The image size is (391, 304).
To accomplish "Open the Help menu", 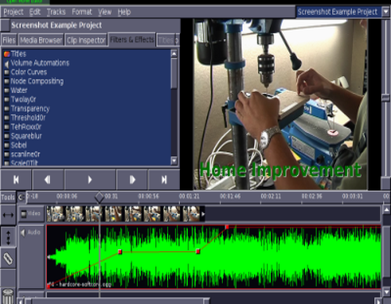I will click(124, 12).
